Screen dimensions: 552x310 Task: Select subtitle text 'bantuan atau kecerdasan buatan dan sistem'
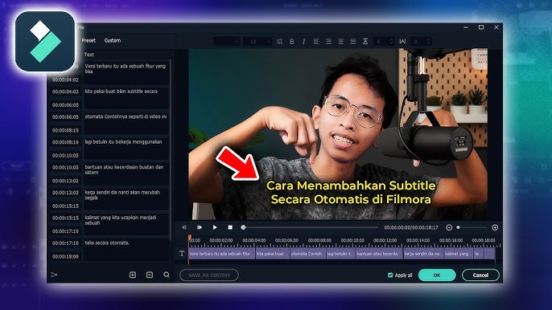pyautogui.click(x=126, y=175)
